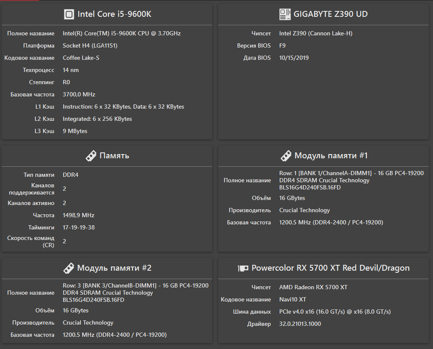Click the motherboard icon beside GIGABYTE Z390 UD
Screen dimensions: 433x349
point(285,14)
